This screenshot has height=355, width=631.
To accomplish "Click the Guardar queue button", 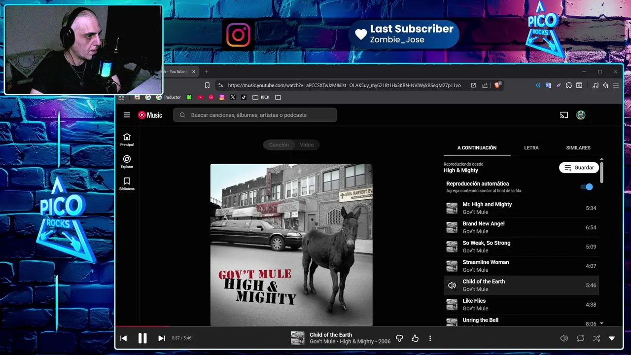I will point(579,168).
